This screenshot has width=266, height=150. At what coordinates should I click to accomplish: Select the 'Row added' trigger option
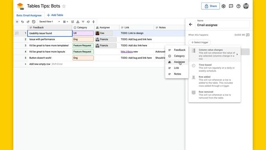click(x=214, y=81)
